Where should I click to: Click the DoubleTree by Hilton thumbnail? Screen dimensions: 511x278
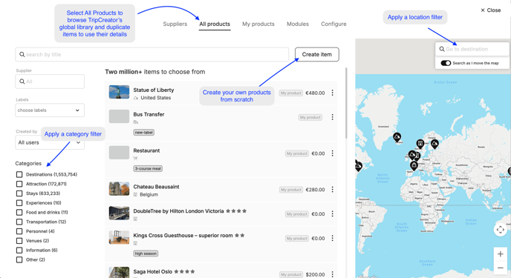click(x=119, y=213)
